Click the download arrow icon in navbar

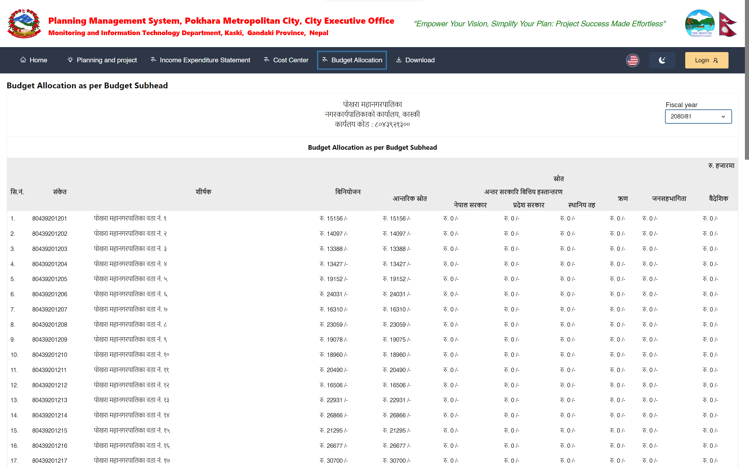(x=399, y=60)
